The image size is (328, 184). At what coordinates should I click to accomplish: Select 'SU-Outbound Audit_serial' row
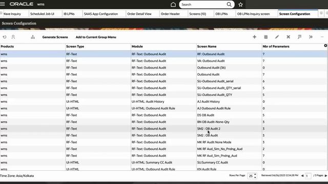click(163, 81)
